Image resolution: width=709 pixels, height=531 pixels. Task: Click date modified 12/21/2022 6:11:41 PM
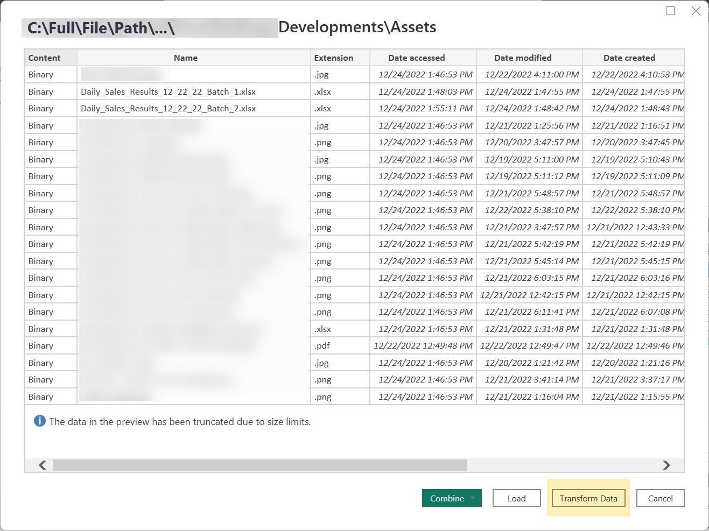[x=532, y=311]
